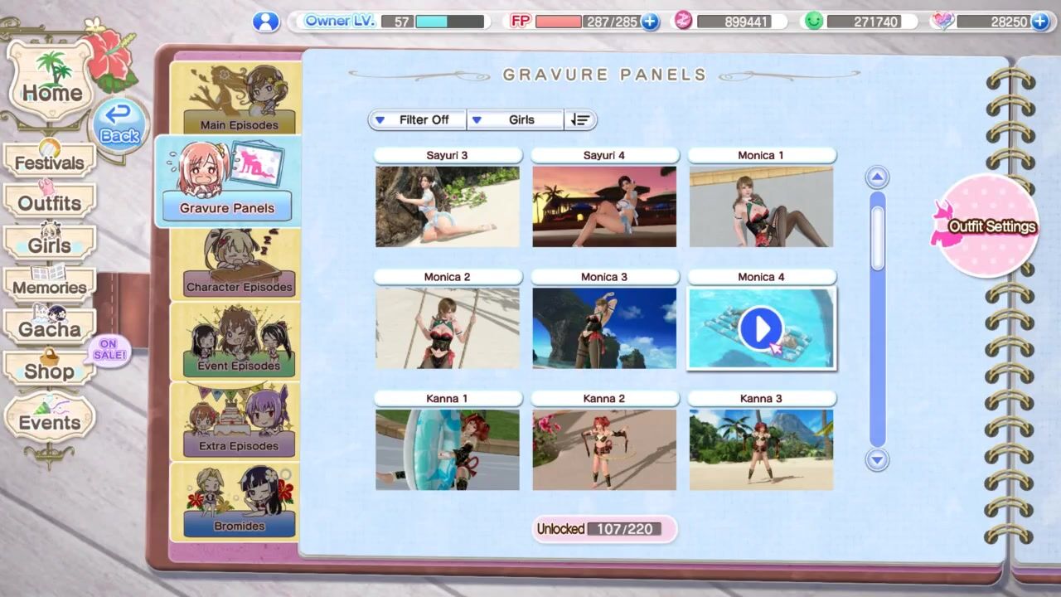Go to the Events menu button
The image size is (1061, 597).
click(49, 420)
